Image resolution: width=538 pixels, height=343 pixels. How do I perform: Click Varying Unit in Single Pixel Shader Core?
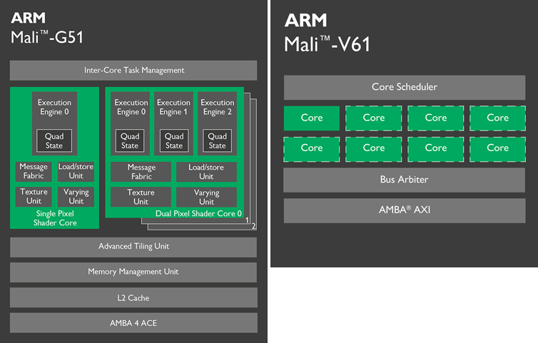(76, 197)
